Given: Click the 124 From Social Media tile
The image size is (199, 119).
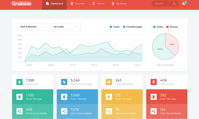Looking at the screenshot, I should click(167, 111).
